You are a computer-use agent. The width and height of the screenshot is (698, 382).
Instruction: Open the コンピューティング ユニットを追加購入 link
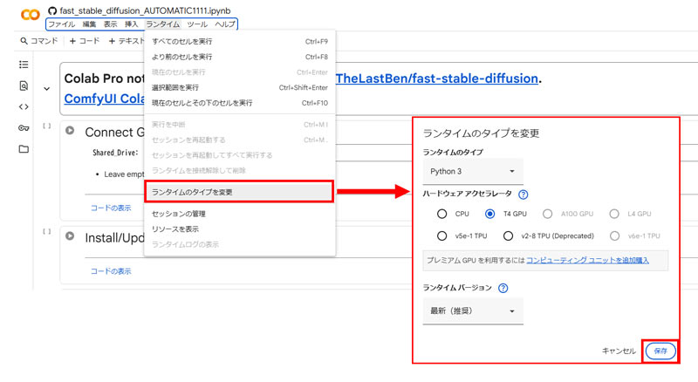pyautogui.click(x=587, y=260)
